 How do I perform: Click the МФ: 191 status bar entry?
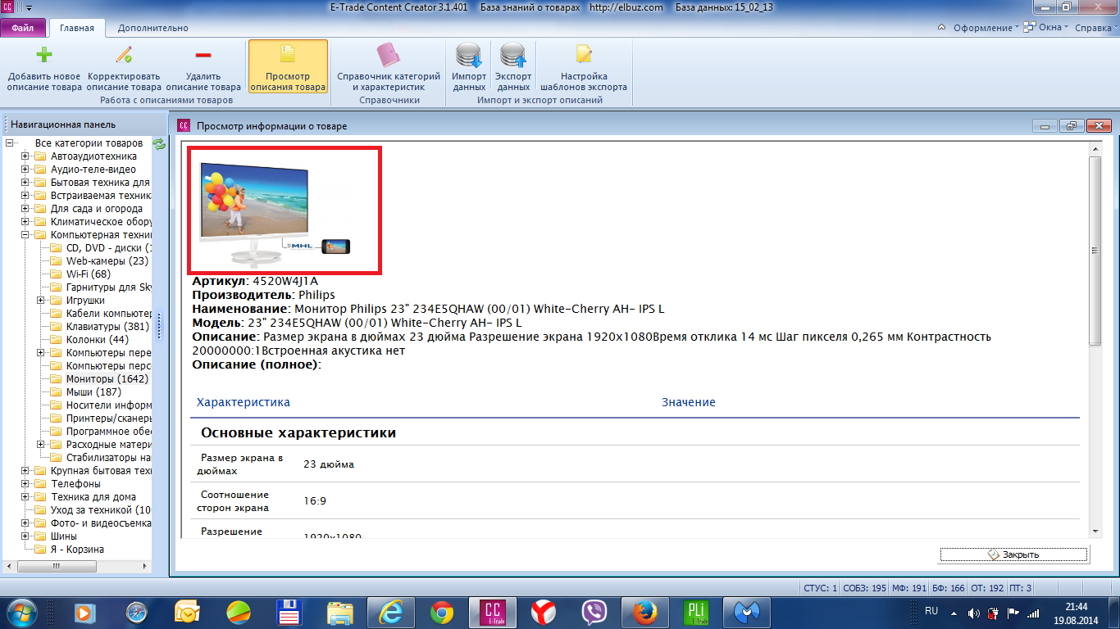(908, 588)
